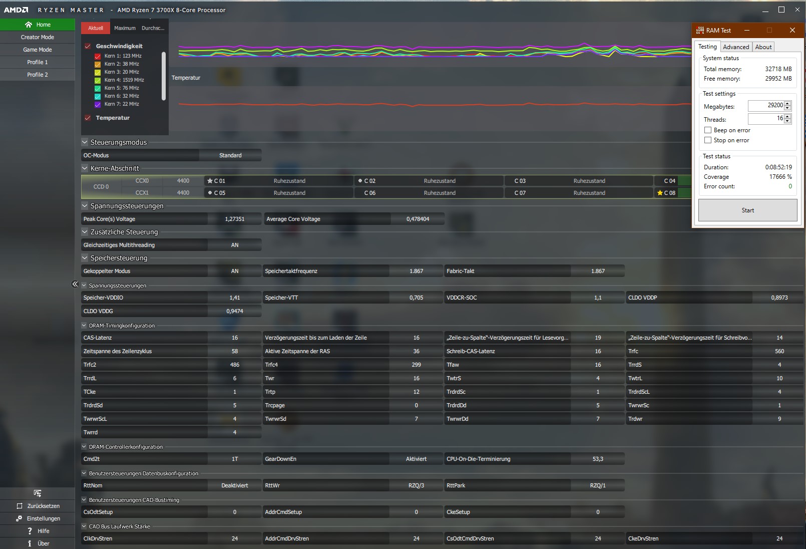The image size is (806, 549).
Task: Click the Über info icon
Action: [x=30, y=543]
